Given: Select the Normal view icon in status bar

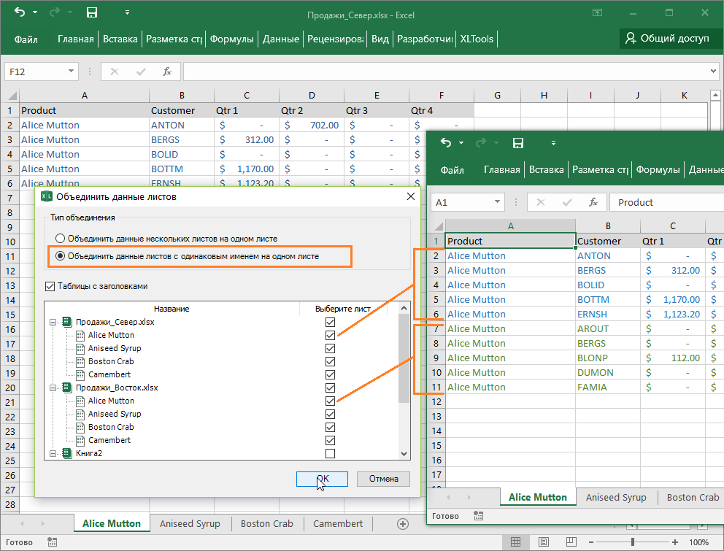Looking at the screenshot, I should tap(516, 542).
